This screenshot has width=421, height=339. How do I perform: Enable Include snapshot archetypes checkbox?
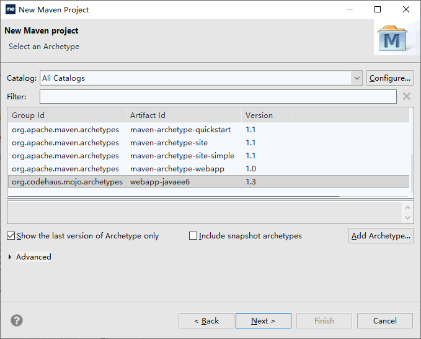pos(193,236)
